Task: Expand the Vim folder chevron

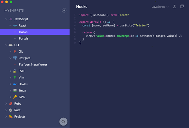Action: coord(10,78)
